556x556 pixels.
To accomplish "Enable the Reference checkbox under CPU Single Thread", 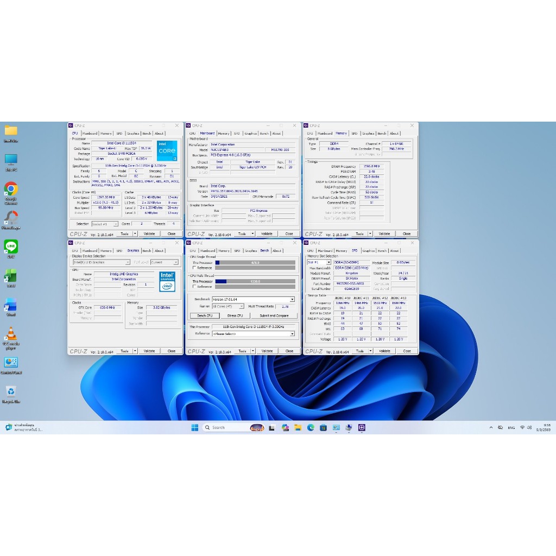I will [194, 268].
